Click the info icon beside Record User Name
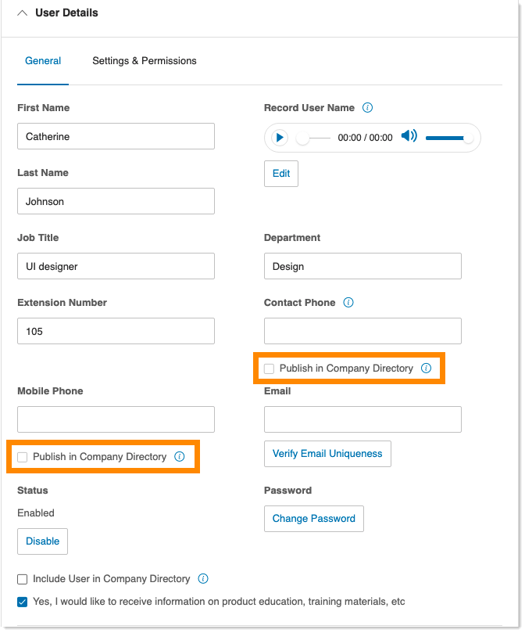 pyautogui.click(x=367, y=108)
